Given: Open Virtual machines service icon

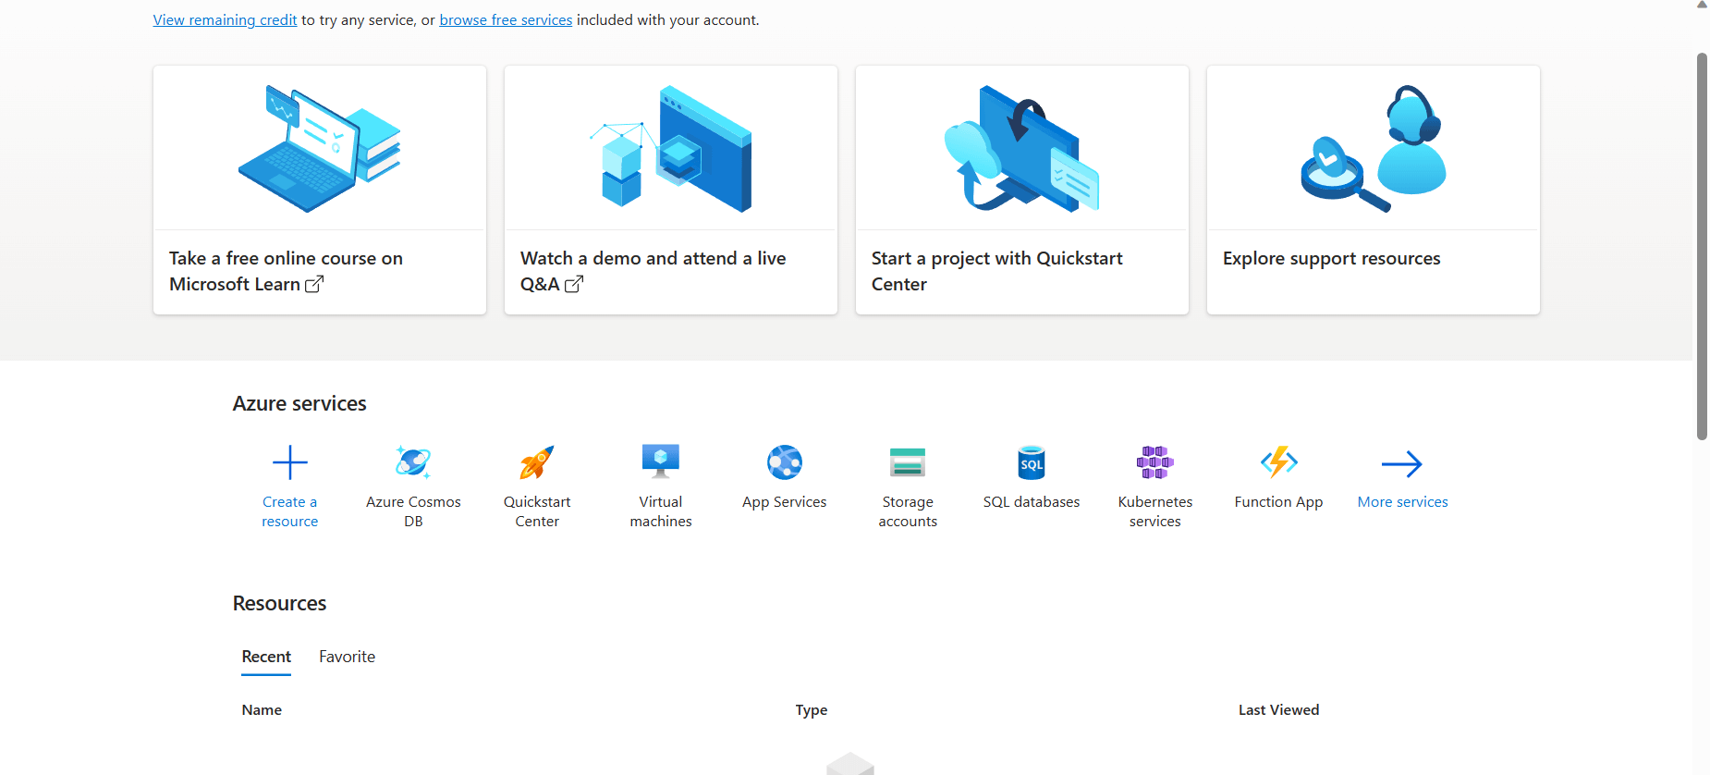Looking at the screenshot, I should click(x=661, y=461).
